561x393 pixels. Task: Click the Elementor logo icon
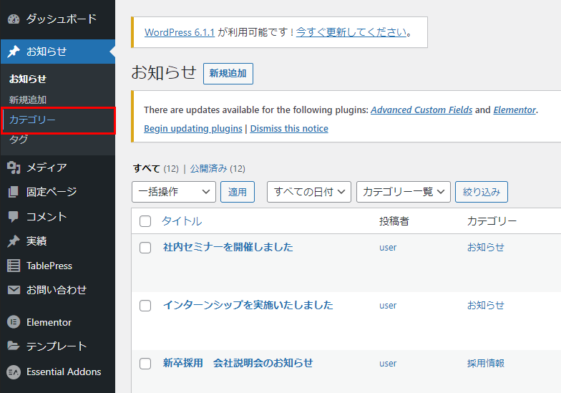(13, 322)
